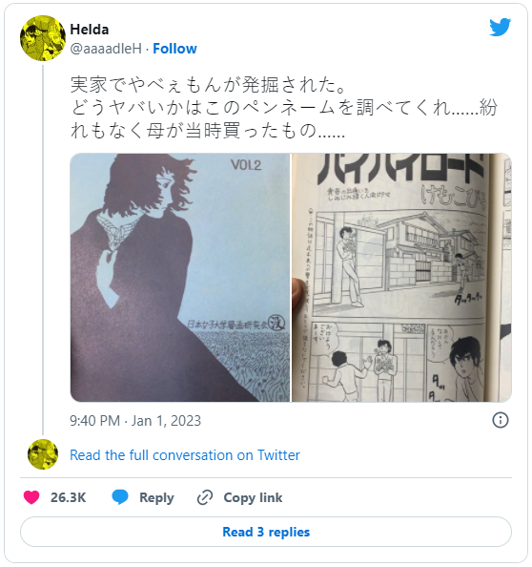Open the tweet info circle icon

[501, 420]
